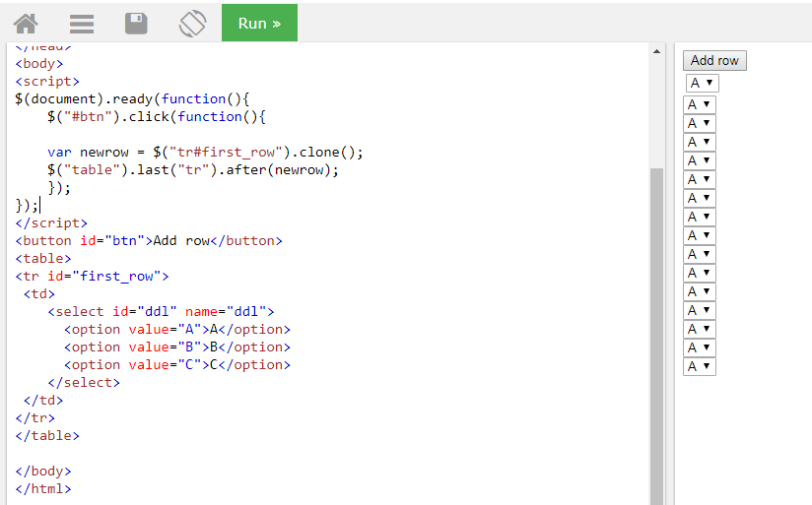Click the closing </body> tag
Screen dimensions: 812x505
[43, 472]
